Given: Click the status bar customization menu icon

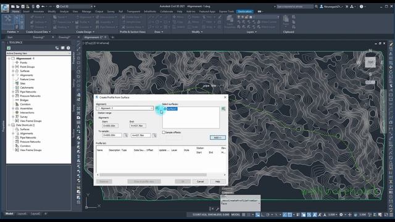Looking at the screenshot, I should (x=391, y=215).
